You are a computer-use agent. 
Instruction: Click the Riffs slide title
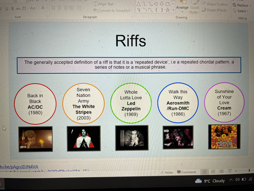point(131,41)
